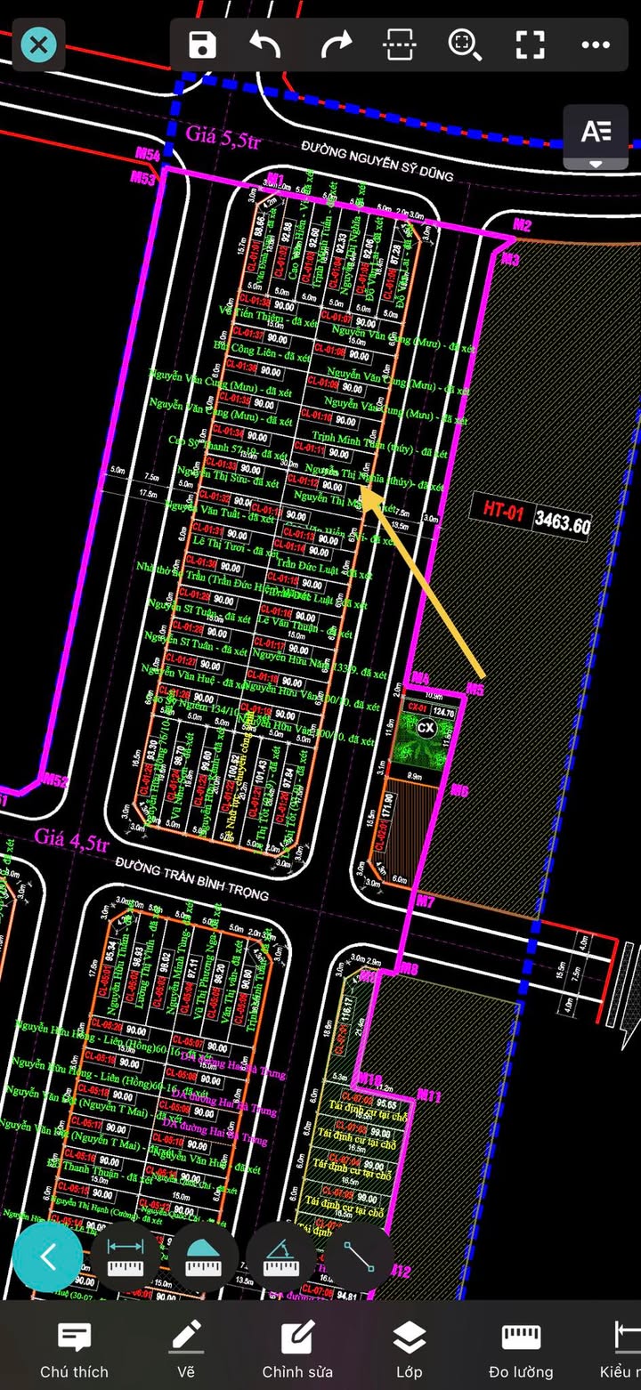Tap lot label CL-01:33
The height and width of the screenshot is (1390, 641).
tap(220, 465)
